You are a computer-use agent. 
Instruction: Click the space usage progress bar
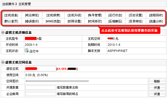pos(57,81)
